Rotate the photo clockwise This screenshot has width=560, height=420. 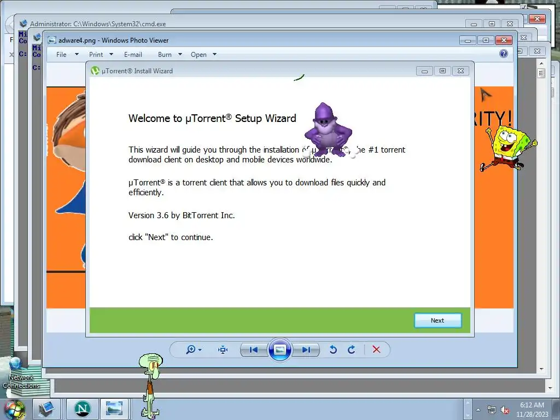point(352,349)
